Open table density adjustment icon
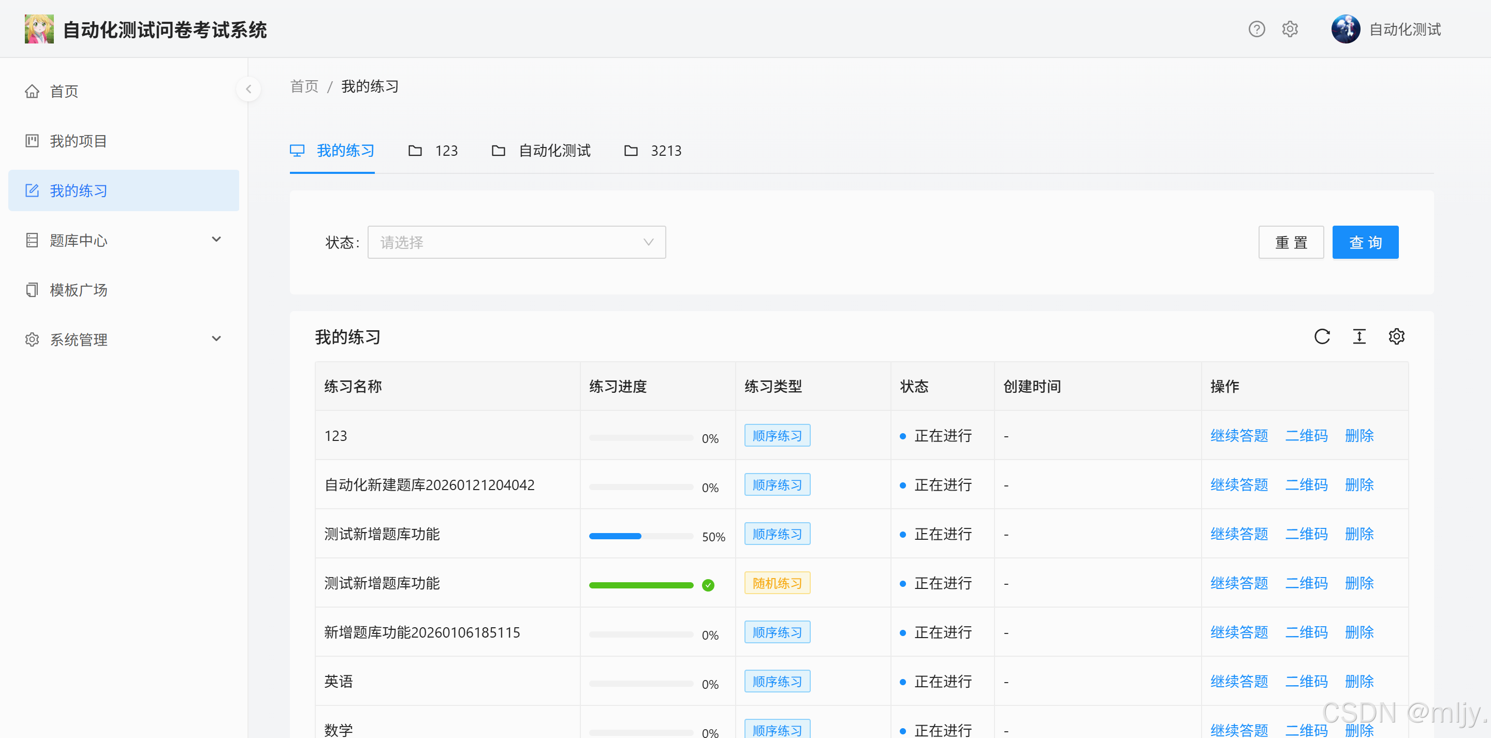This screenshot has height=738, width=1491. (1359, 336)
